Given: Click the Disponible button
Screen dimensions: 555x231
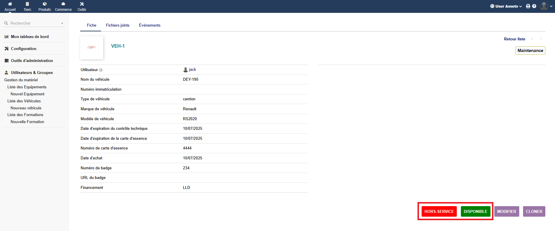Looking at the screenshot, I should [x=475, y=211].
